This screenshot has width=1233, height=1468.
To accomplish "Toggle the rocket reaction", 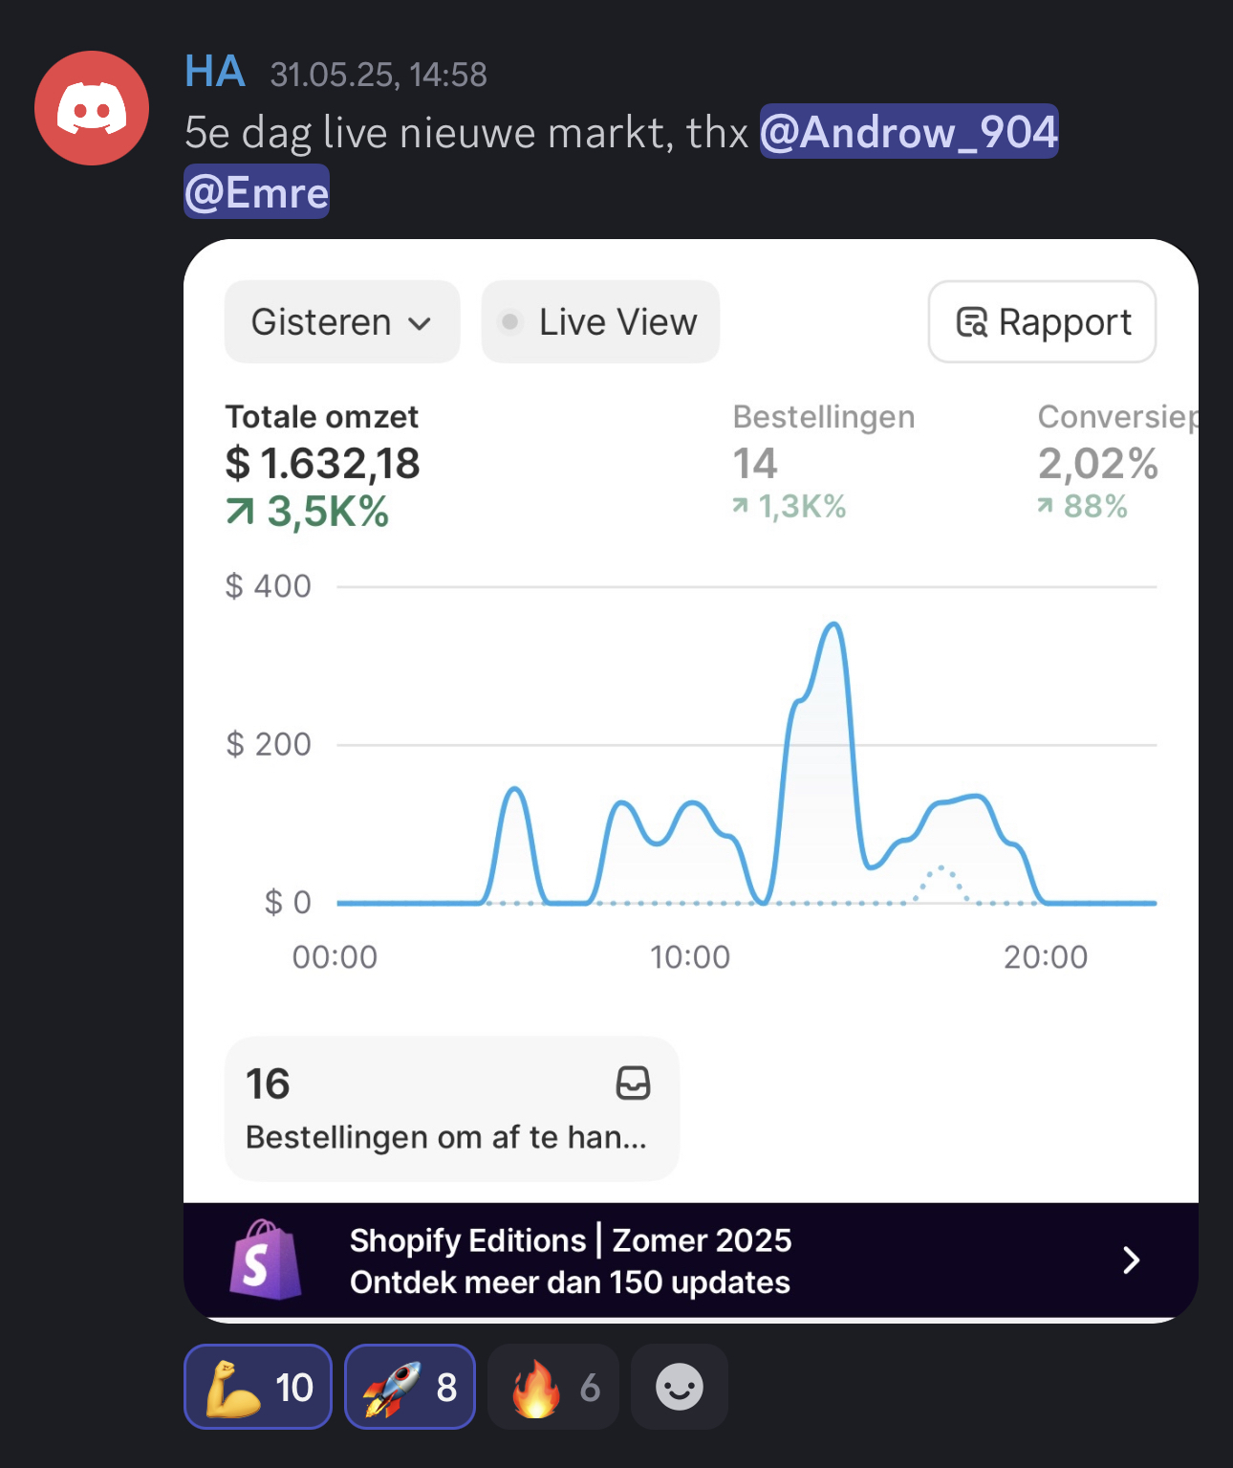I will click(410, 1387).
